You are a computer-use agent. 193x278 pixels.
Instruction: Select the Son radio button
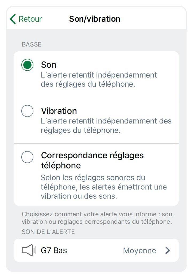tap(27, 65)
